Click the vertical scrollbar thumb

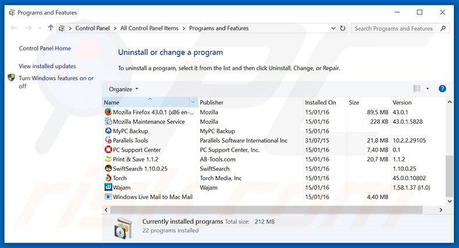click(449, 176)
